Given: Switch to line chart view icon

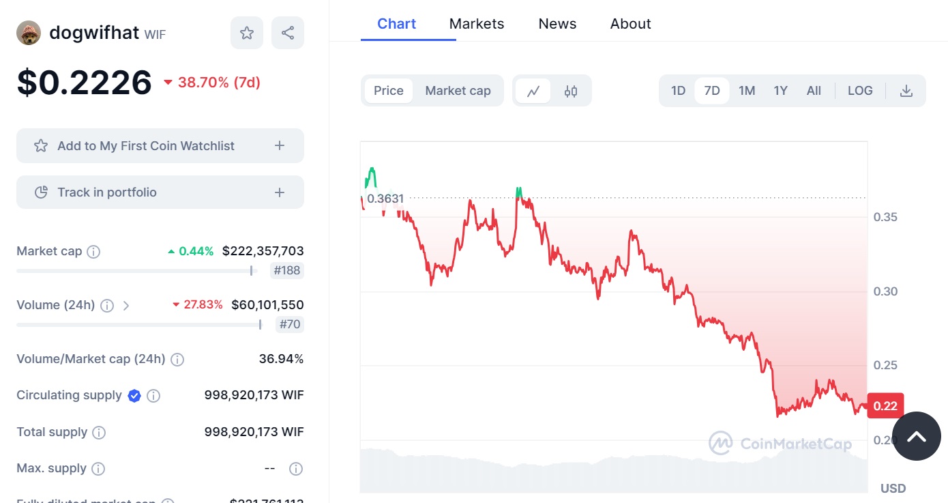Looking at the screenshot, I should point(533,91).
